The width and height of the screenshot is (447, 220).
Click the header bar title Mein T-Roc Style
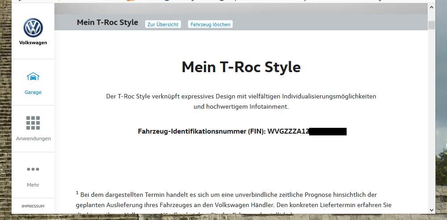point(108,22)
